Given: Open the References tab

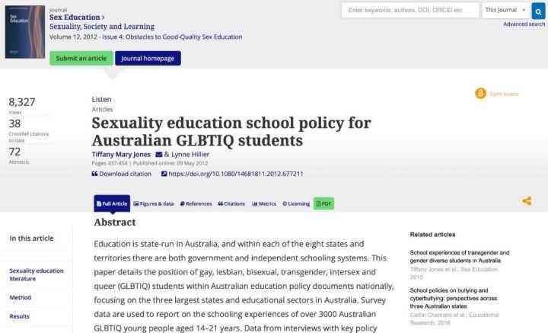Looking at the screenshot, I should pyautogui.click(x=196, y=203).
